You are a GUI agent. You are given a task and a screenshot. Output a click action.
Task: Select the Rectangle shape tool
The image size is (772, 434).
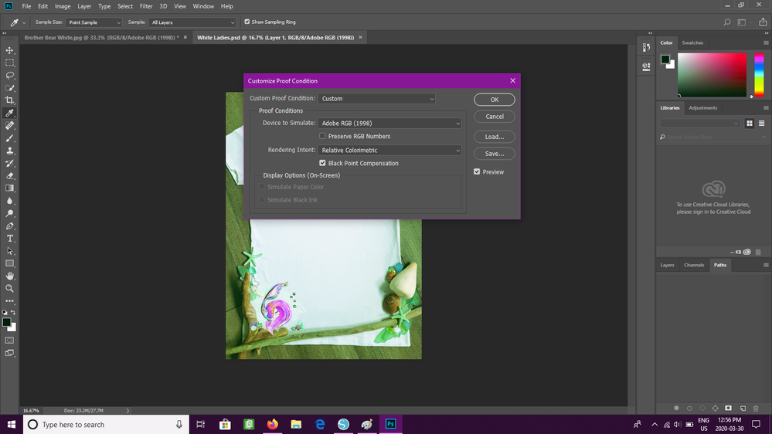(x=10, y=264)
